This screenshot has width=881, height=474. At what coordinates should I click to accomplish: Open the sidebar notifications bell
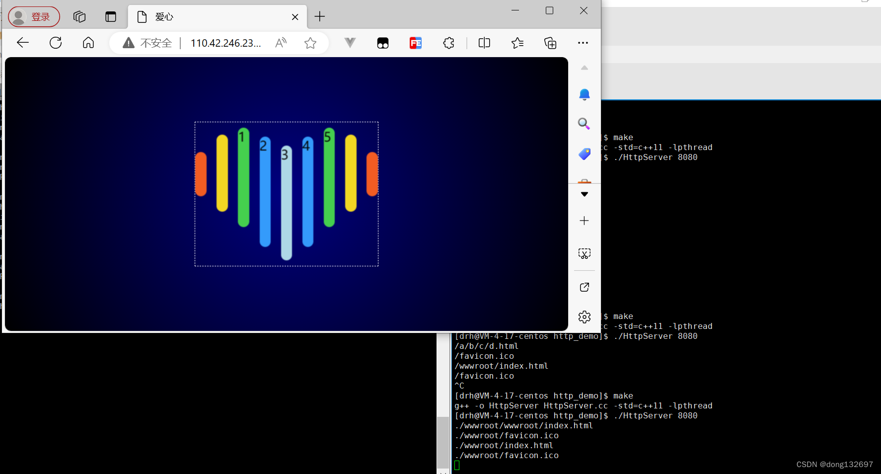585,94
